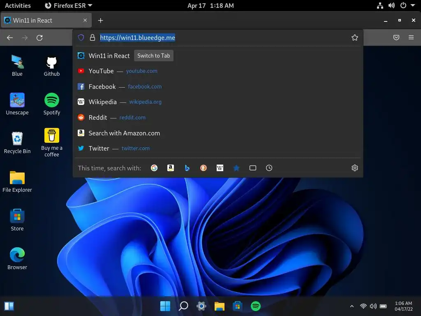This screenshot has width=421, height=316.
Task: Open File Explorer from the Win11 taskbar
Action: point(220,306)
